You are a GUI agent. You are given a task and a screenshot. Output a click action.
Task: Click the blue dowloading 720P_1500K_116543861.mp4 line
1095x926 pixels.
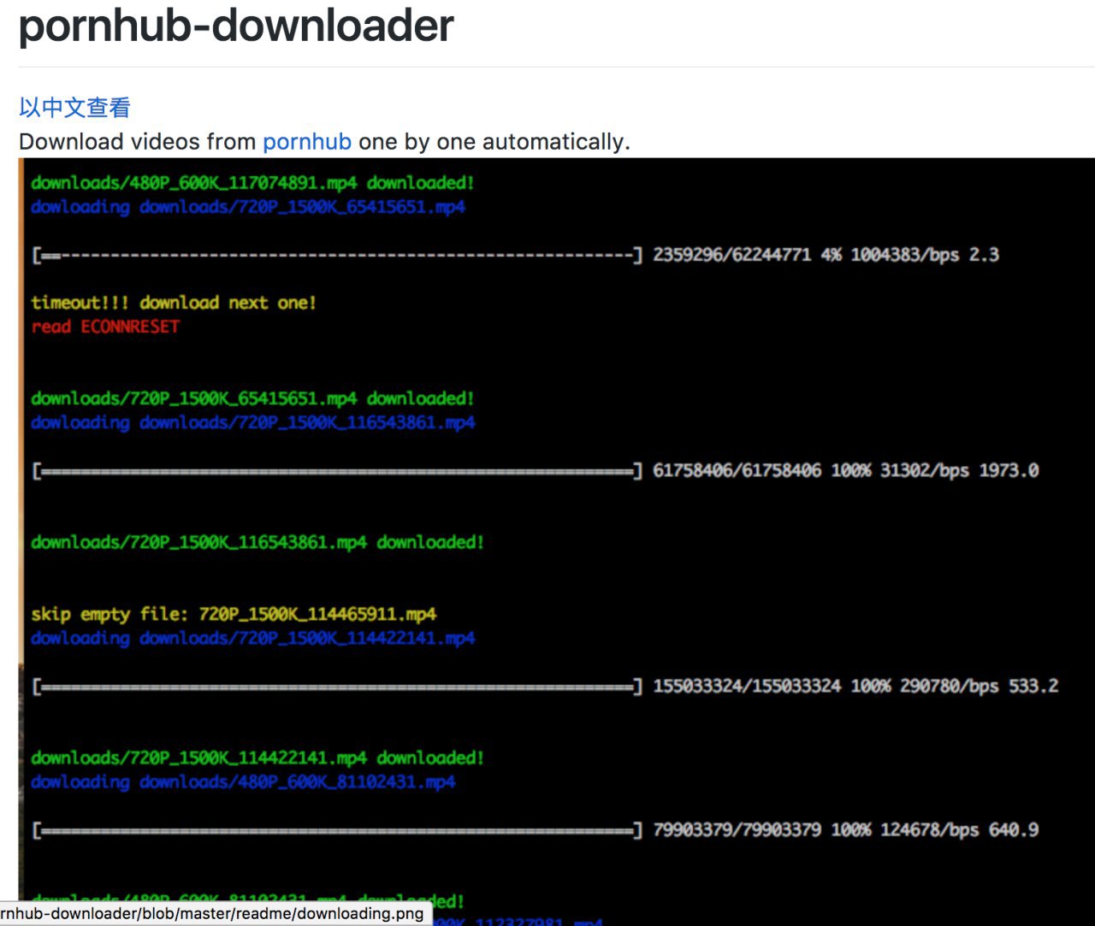pyautogui.click(x=252, y=422)
